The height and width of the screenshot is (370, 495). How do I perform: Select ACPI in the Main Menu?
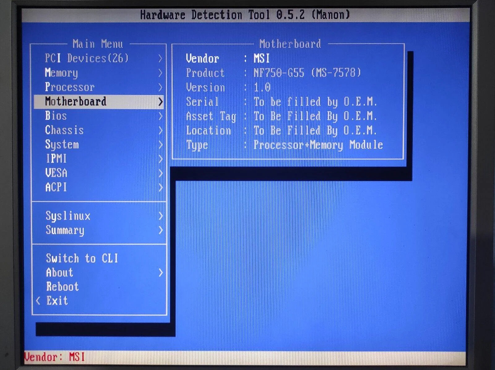tap(56, 187)
